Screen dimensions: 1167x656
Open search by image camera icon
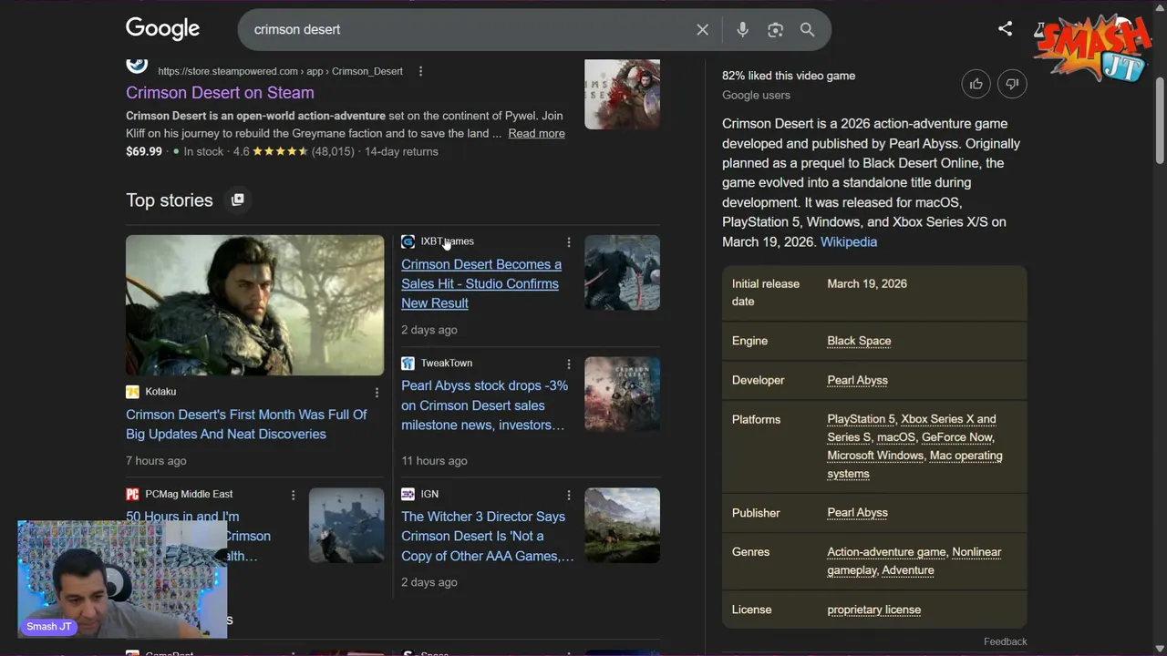click(775, 29)
